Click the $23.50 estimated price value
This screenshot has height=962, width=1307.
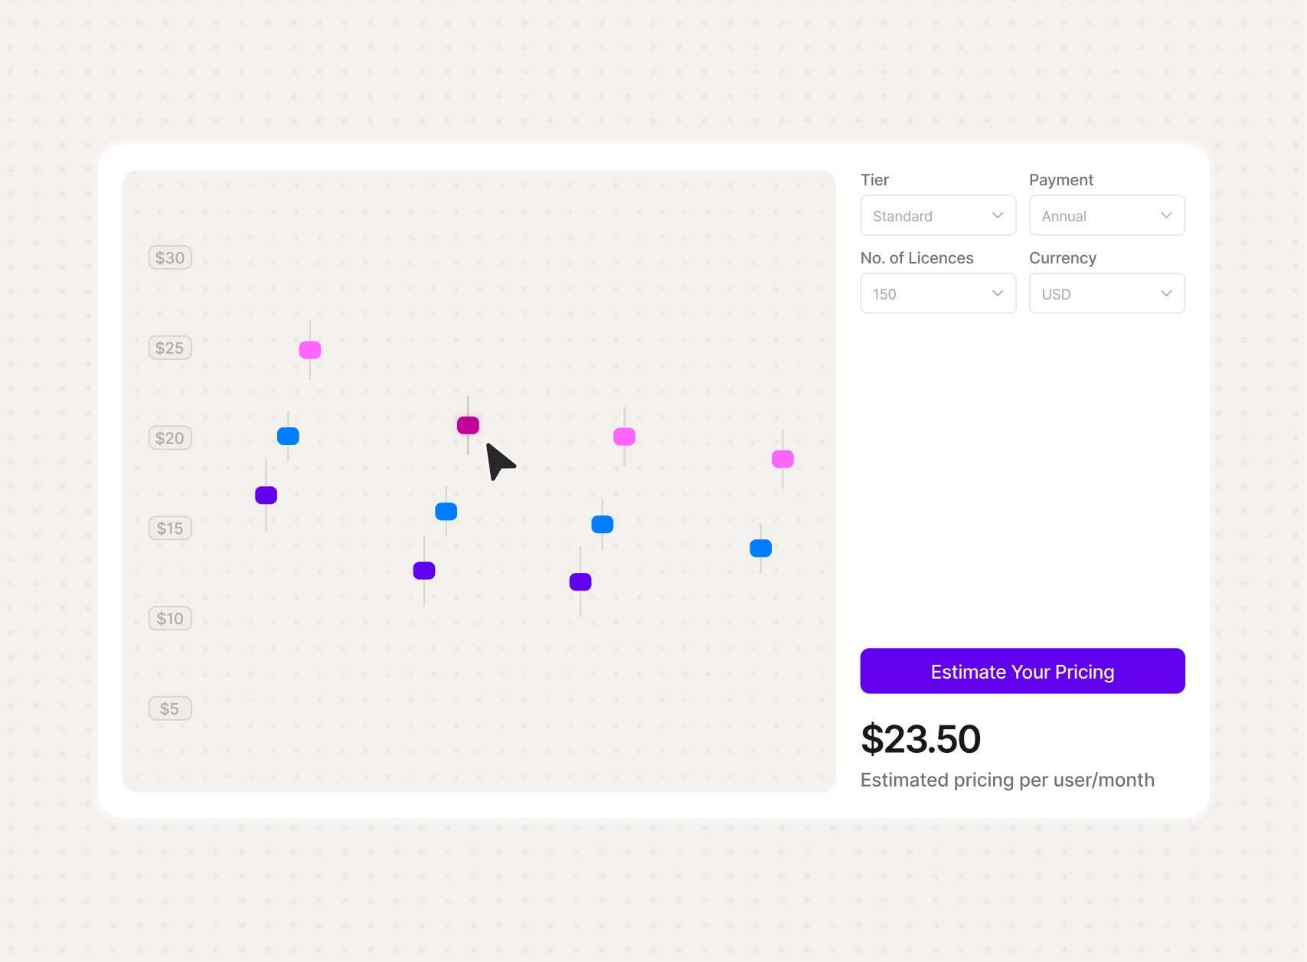(x=921, y=739)
